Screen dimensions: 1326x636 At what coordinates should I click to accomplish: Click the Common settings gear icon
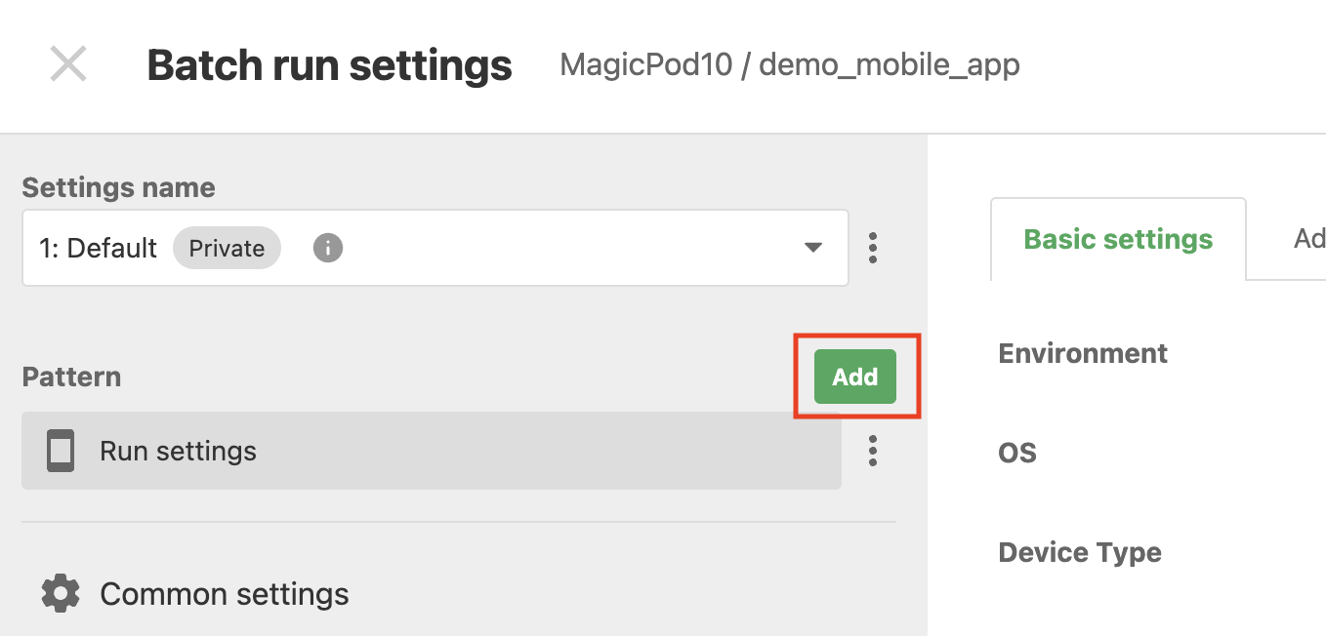[60, 593]
